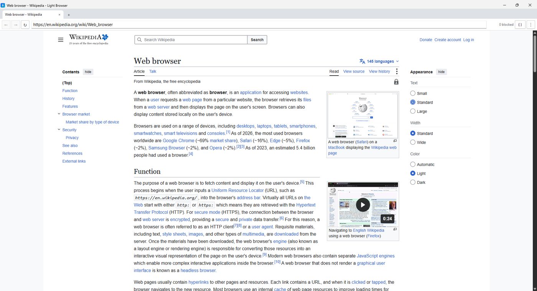Collapse the Security contents section
Viewport: 537px width, 291px height.
click(59, 130)
